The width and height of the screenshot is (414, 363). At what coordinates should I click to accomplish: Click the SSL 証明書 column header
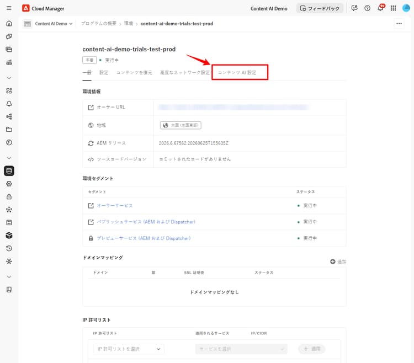tap(194, 273)
